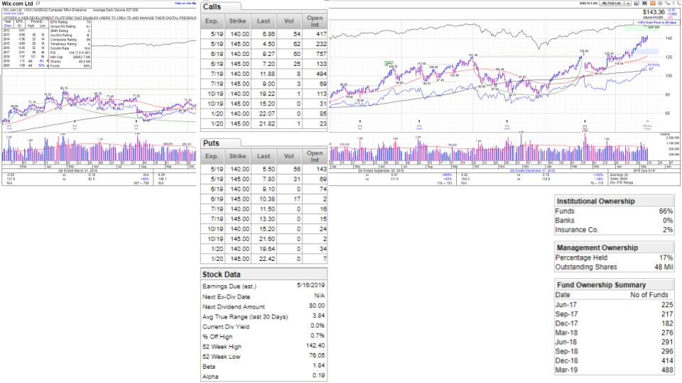This screenshot has width=682, height=383.
Task: Click the Strike column header in the Calls table
Action: click(x=237, y=21)
